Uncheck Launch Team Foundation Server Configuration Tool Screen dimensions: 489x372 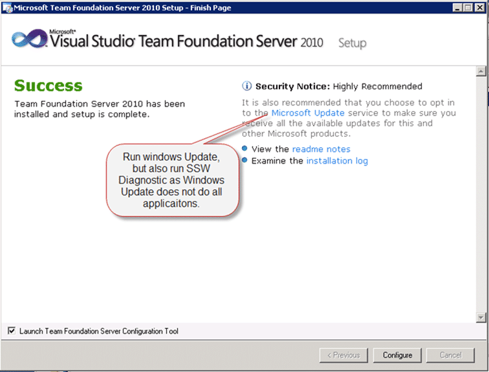(x=12, y=331)
